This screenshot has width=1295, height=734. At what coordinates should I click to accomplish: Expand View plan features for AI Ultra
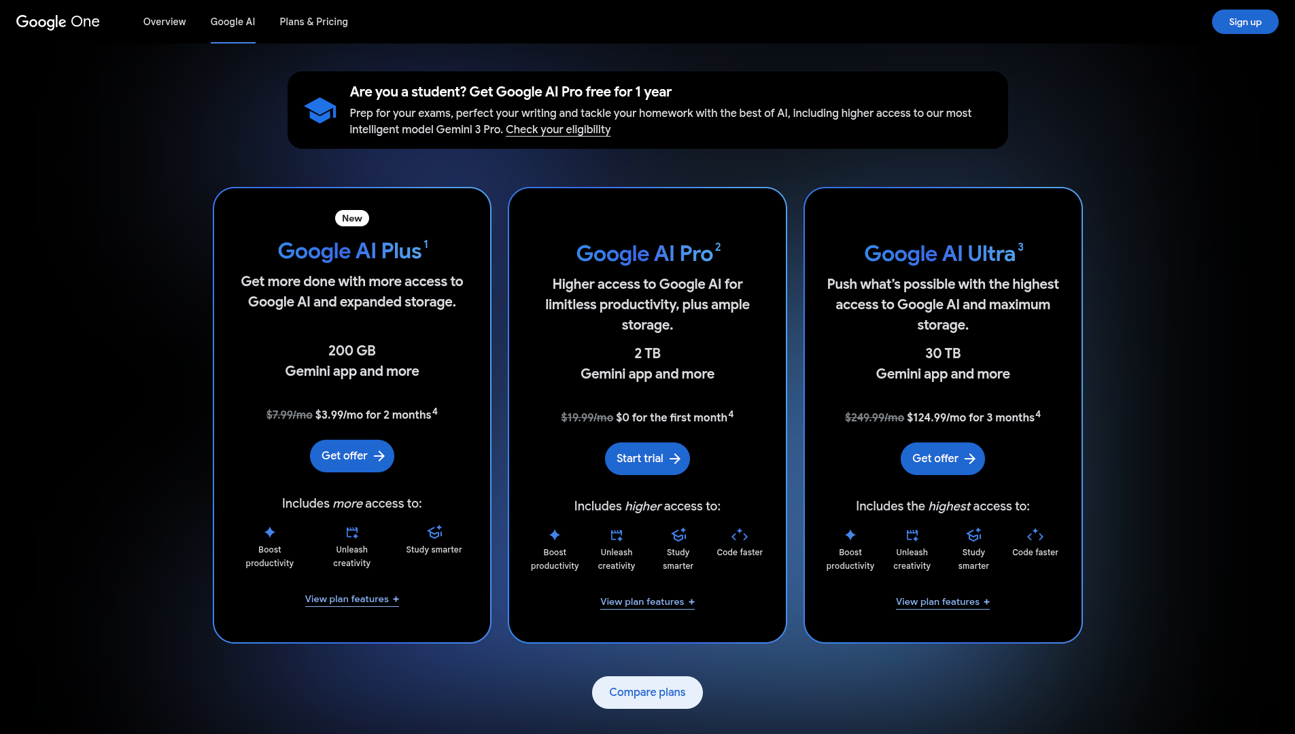943,602
